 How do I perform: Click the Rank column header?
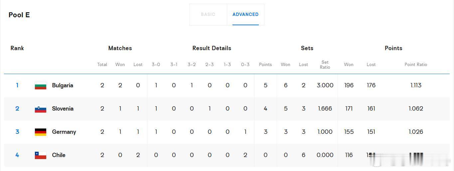click(x=17, y=48)
